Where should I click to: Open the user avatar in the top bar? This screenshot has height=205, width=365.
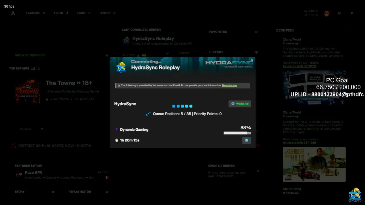(327, 13)
